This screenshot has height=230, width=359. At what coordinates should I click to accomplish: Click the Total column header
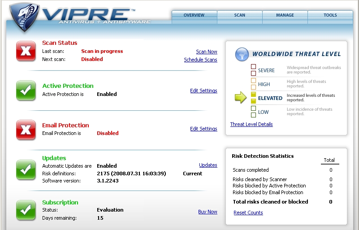coord(329,160)
